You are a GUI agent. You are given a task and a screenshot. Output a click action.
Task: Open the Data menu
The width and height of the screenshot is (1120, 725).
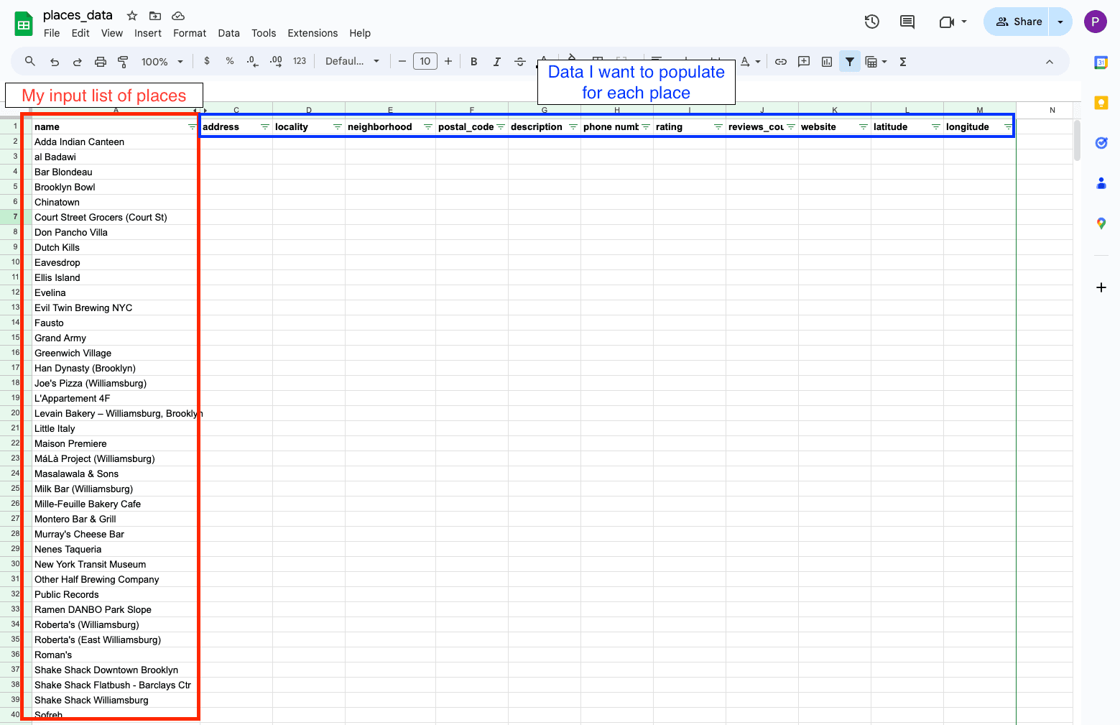[x=229, y=33]
